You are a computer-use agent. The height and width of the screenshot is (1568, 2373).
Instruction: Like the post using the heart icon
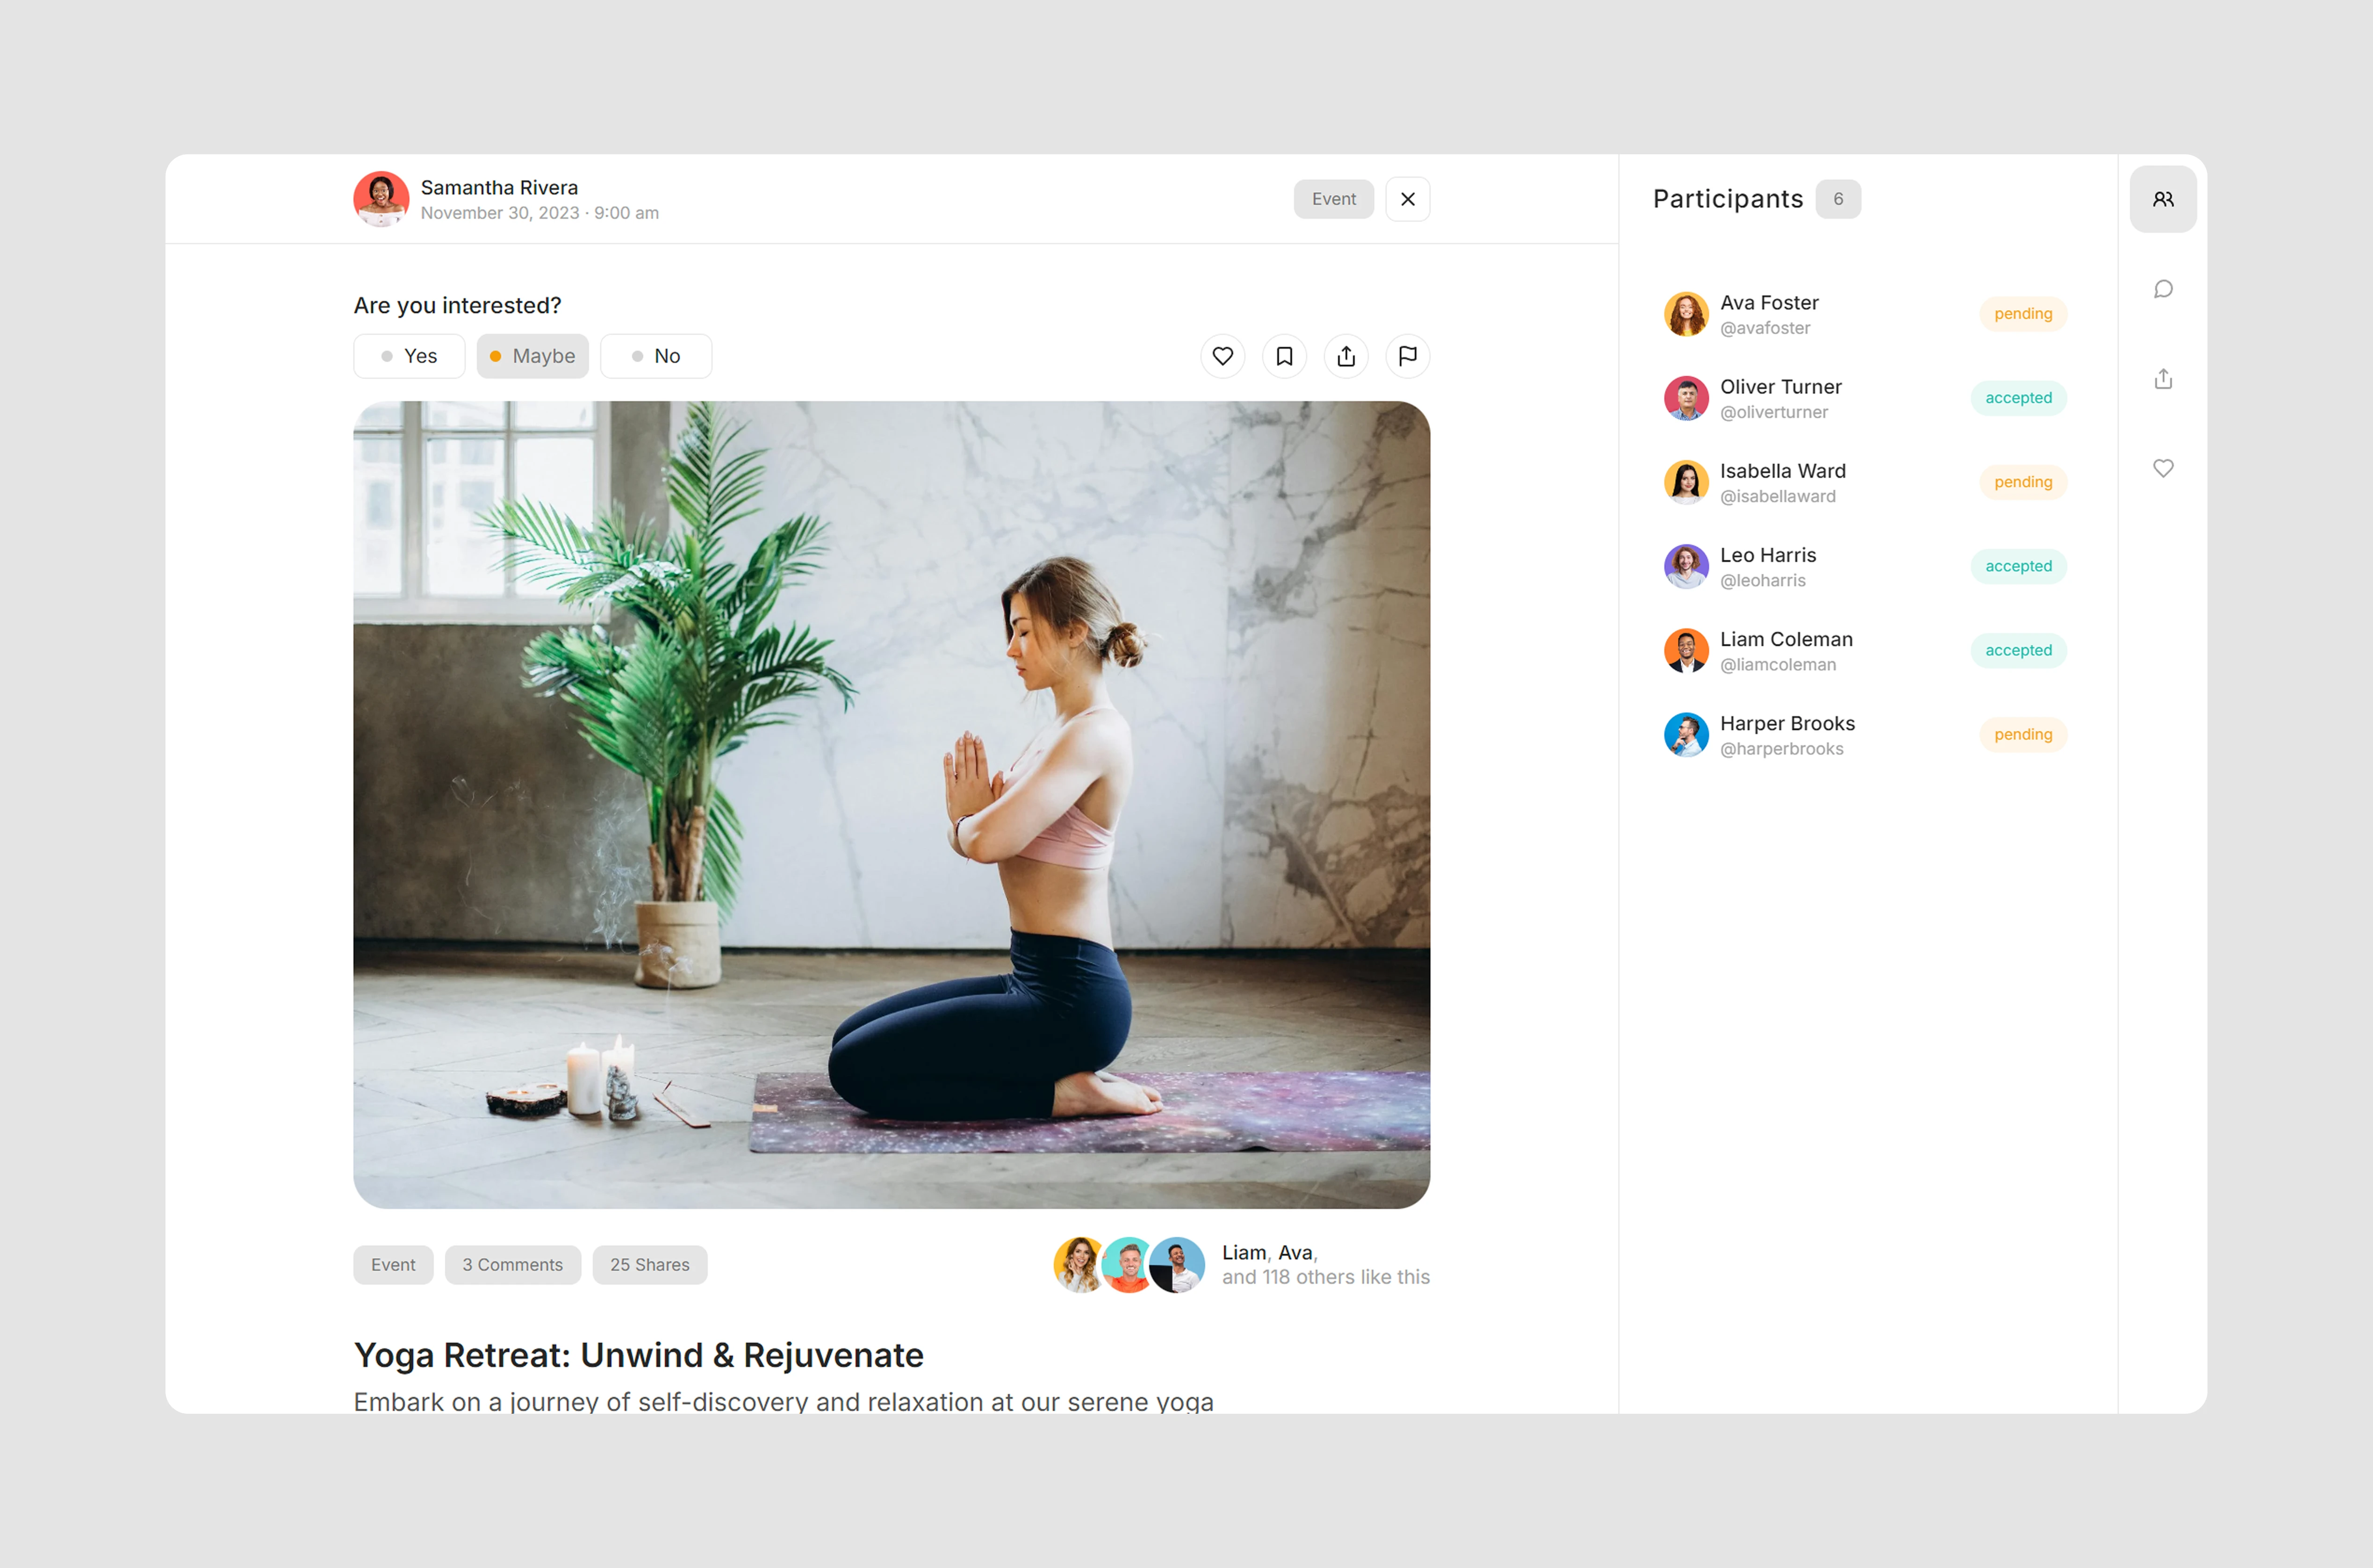(1222, 356)
